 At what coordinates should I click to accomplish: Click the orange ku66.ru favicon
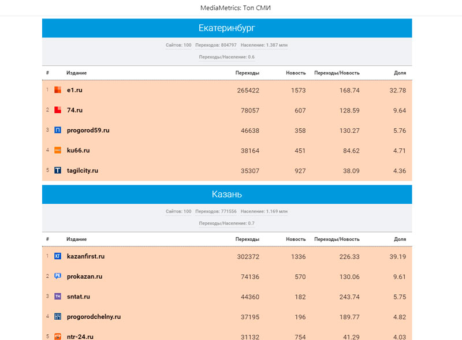(58, 150)
